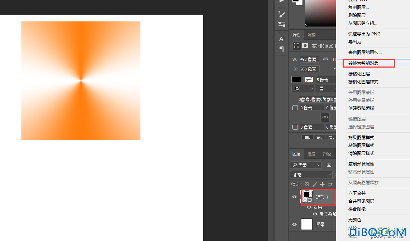The image size is (410, 241).
Task: Click the black fill color swatch
Action: [x=296, y=79]
